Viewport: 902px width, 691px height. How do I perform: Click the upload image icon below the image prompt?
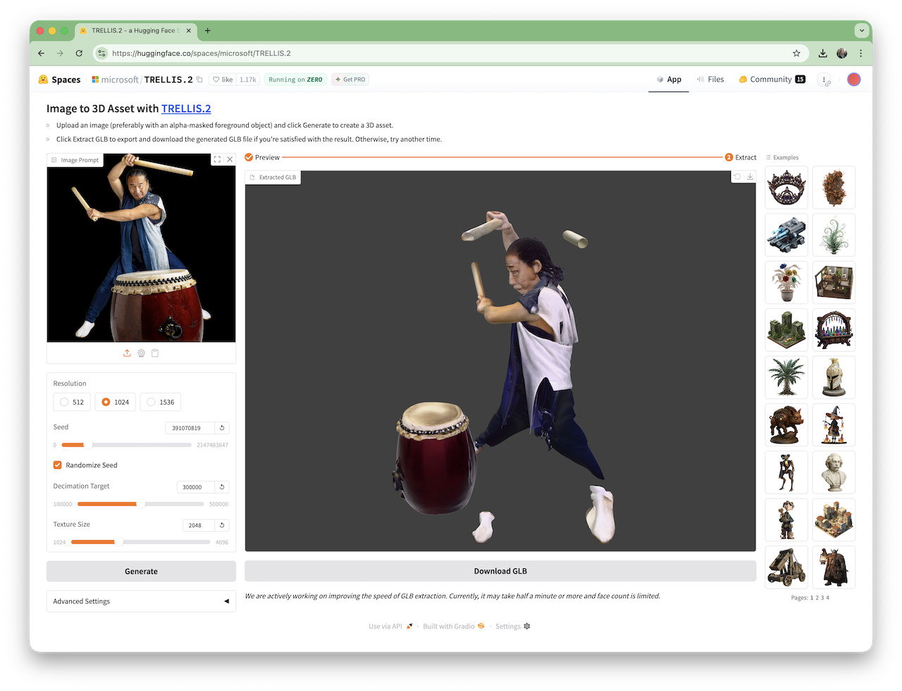pos(127,353)
